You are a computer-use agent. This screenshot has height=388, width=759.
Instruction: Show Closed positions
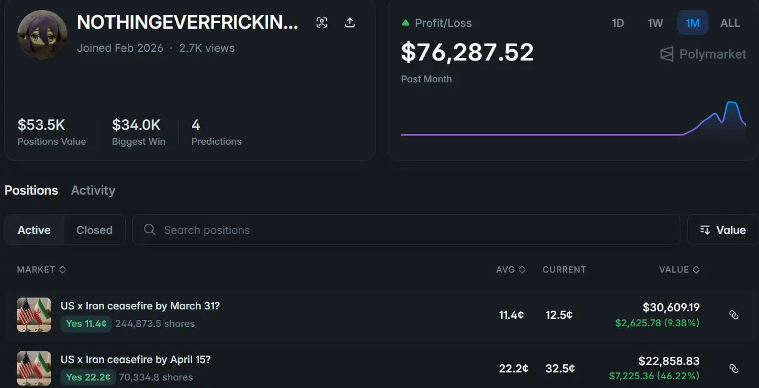pos(94,230)
